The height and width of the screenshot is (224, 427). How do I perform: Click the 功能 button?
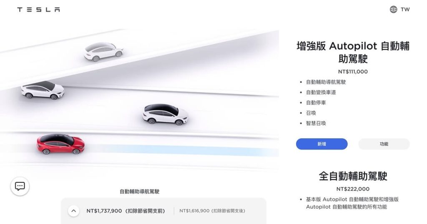384,144
